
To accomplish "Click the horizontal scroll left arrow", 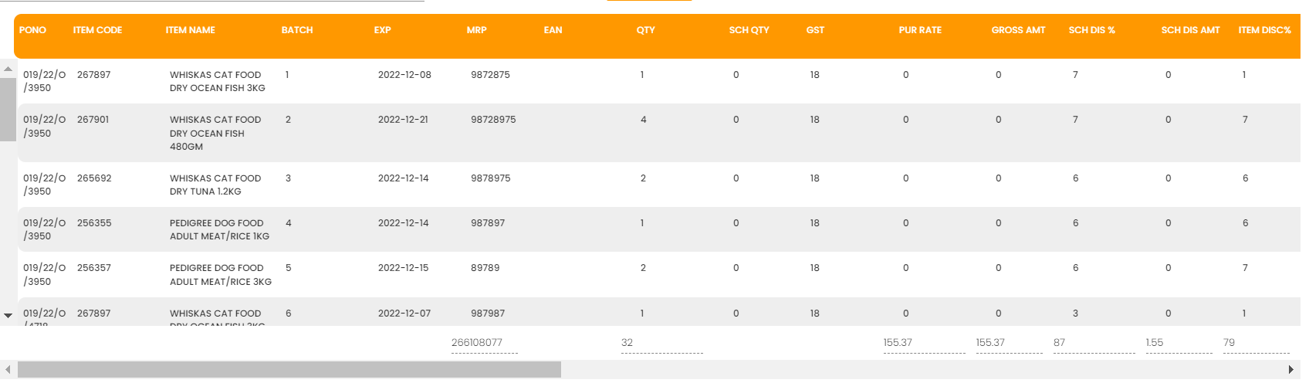I will 8,370.
